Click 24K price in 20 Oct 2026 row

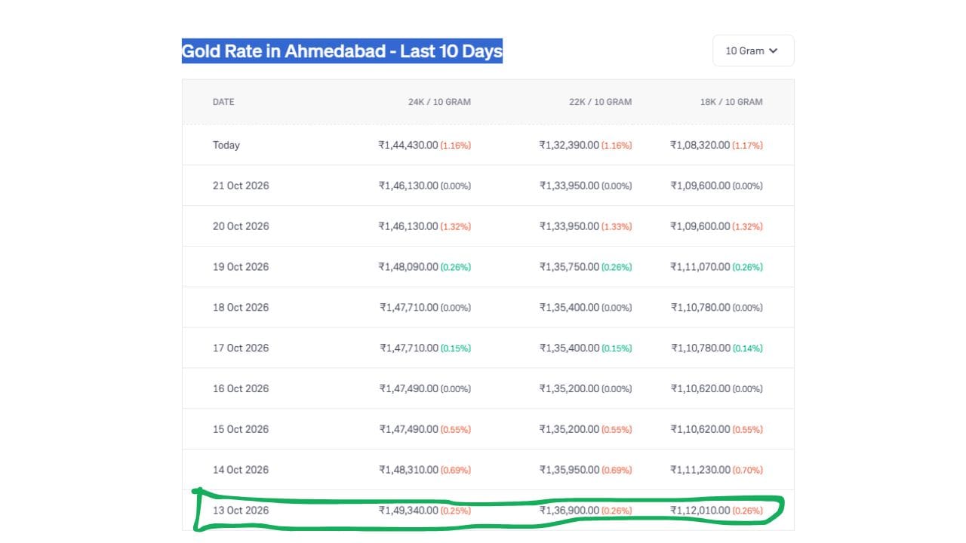click(408, 226)
